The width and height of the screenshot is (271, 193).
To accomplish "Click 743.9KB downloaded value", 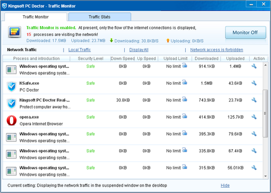I will pyautogui.click(x=206, y=100).
